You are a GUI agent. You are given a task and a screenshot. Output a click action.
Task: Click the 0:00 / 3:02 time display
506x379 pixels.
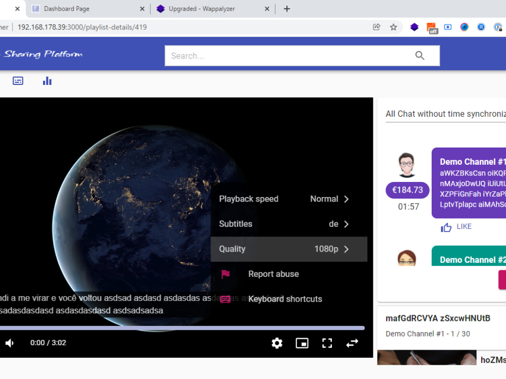48,343
